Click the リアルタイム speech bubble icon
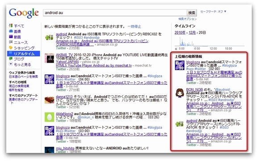This screenshot has height=161, width=258. coord(11,53)
